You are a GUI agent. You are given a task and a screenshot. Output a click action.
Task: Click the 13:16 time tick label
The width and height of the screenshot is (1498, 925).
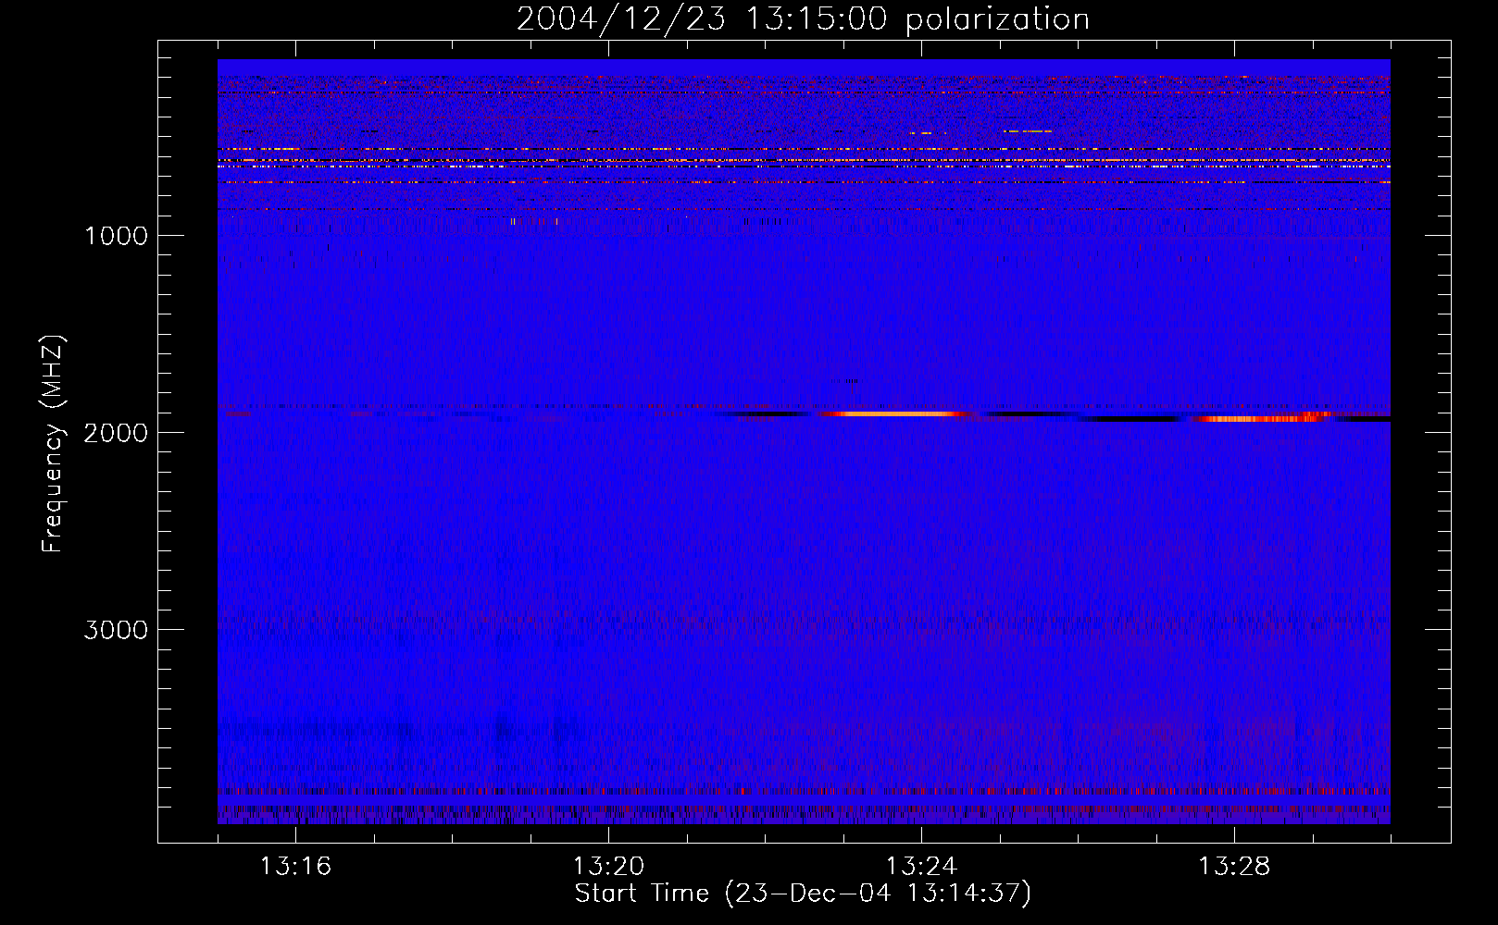coord(295,867)
